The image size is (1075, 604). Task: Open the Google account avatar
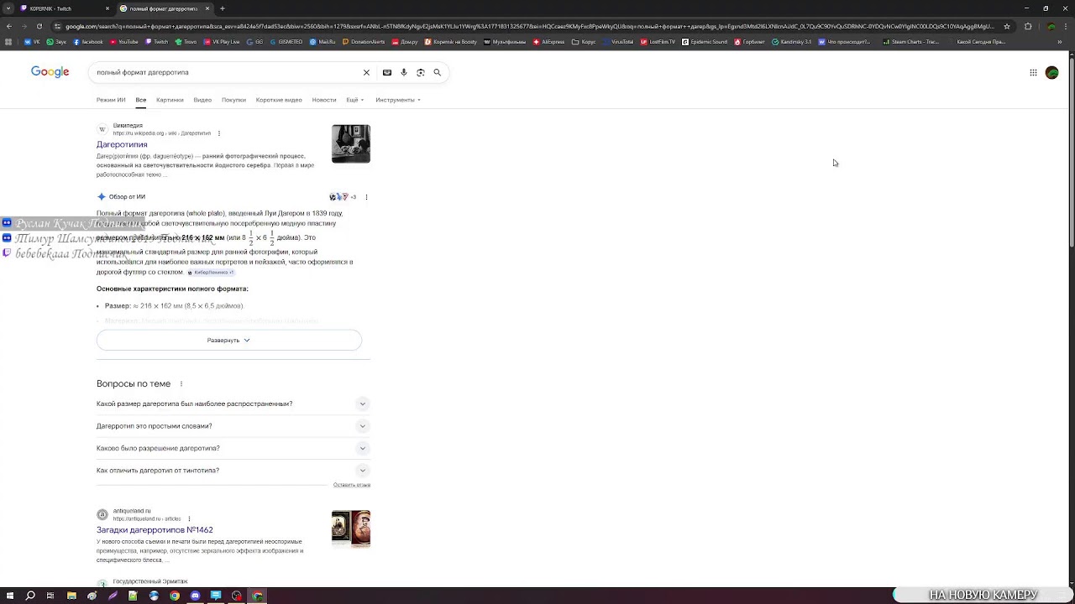click(x=1051, y=72)
